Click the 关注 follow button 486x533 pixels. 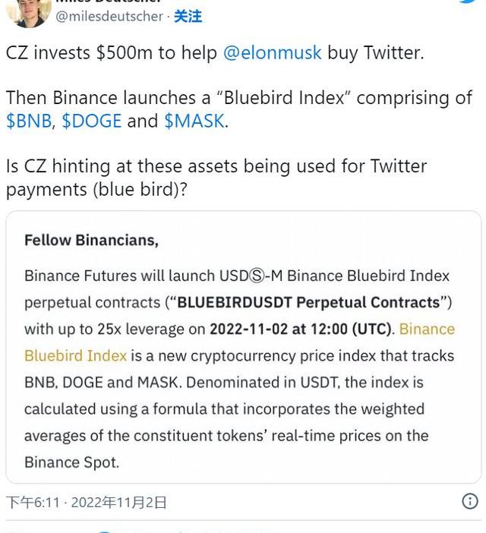click(188, 16)
